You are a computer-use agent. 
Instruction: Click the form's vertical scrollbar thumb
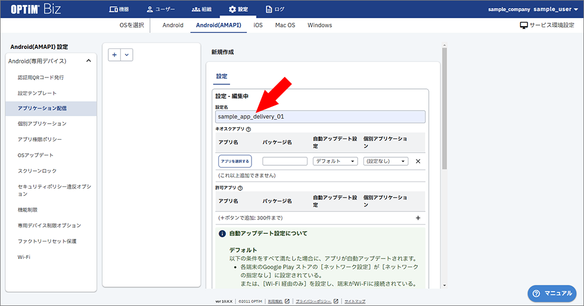444,108
